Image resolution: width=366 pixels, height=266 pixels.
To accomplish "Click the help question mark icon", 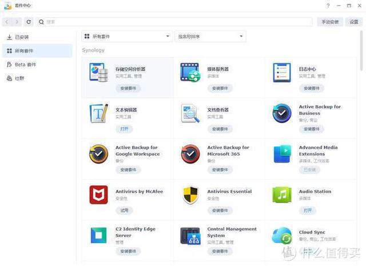I will click(328, 6).
